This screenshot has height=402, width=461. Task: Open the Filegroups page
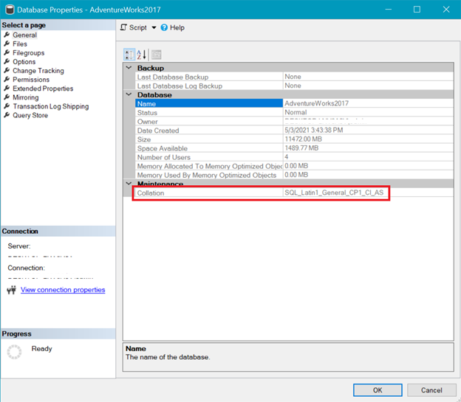point(29,53)
